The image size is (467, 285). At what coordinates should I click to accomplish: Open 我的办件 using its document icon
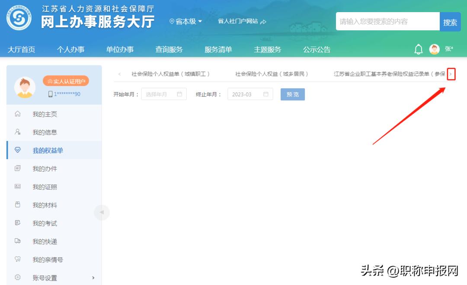pos(17,169)
